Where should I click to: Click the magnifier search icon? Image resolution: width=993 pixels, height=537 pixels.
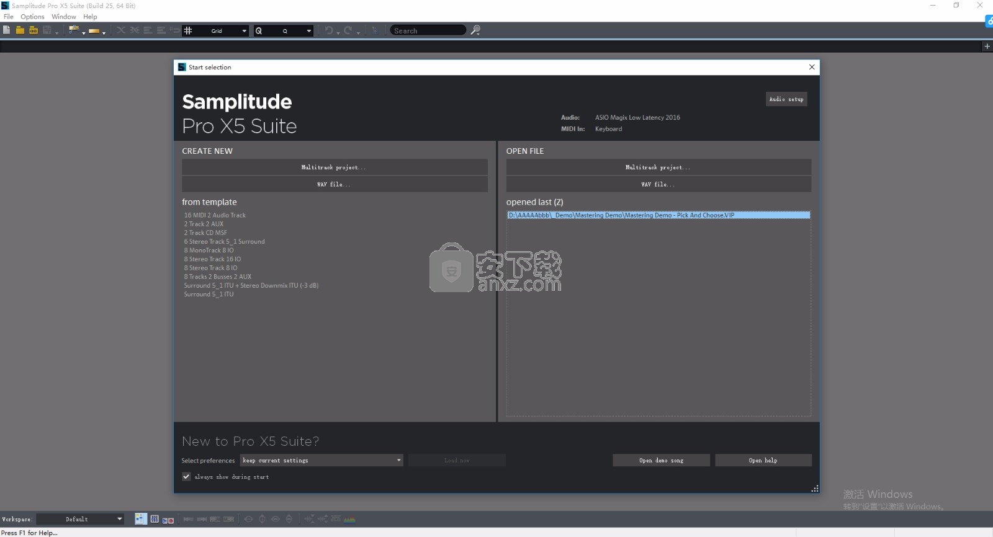[x=475, y=30]
